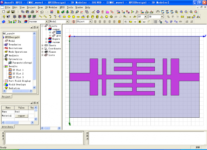Click the Copy icon in the toolbar
The width and height of the screenshot is (207, 150).
coord(23,12)
